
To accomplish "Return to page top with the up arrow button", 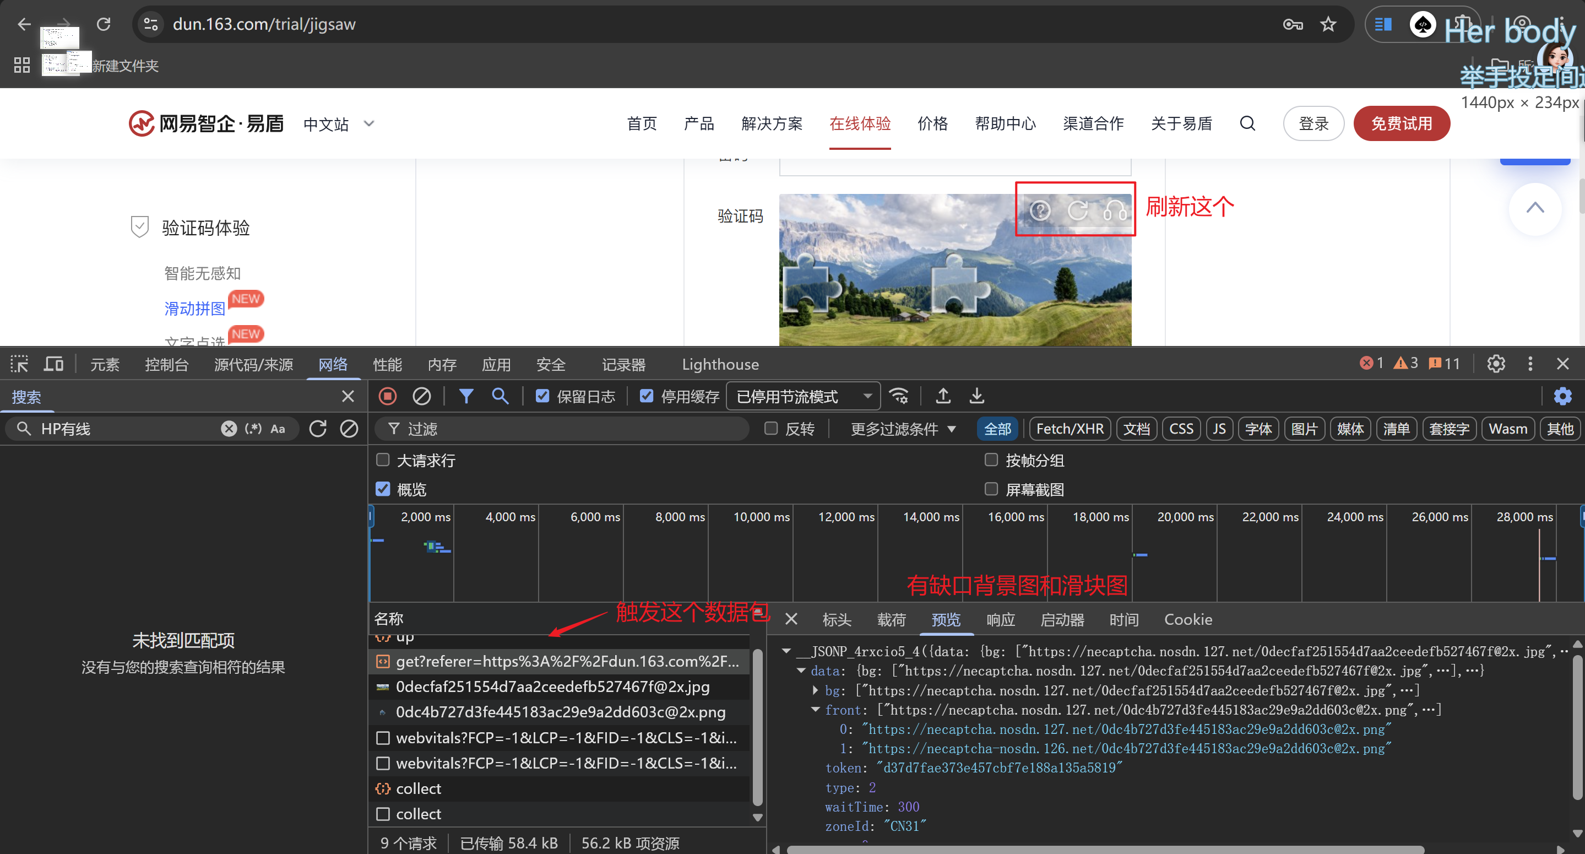I will click(1535, 208).
